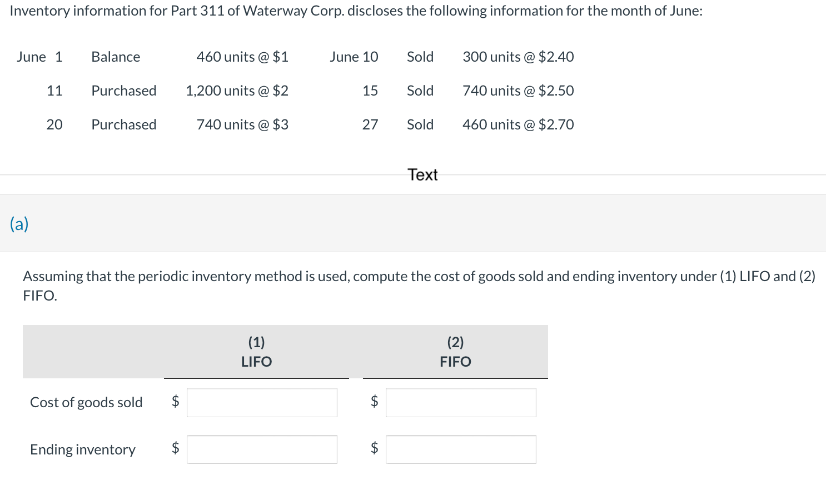Click the LIFO ending inventory input field
826x495 pixels.
click(x=261, y=449)
